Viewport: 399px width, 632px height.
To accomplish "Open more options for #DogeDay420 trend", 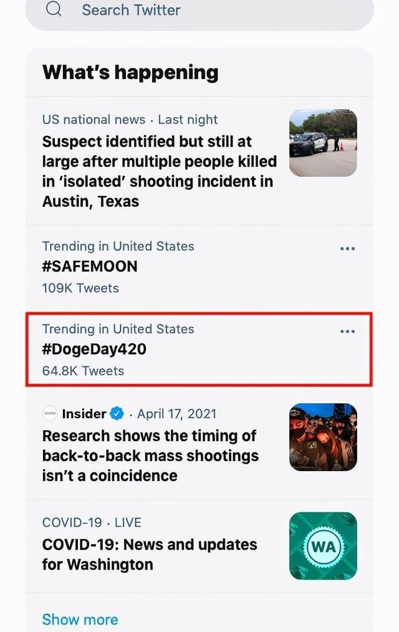I will [347, 332].
